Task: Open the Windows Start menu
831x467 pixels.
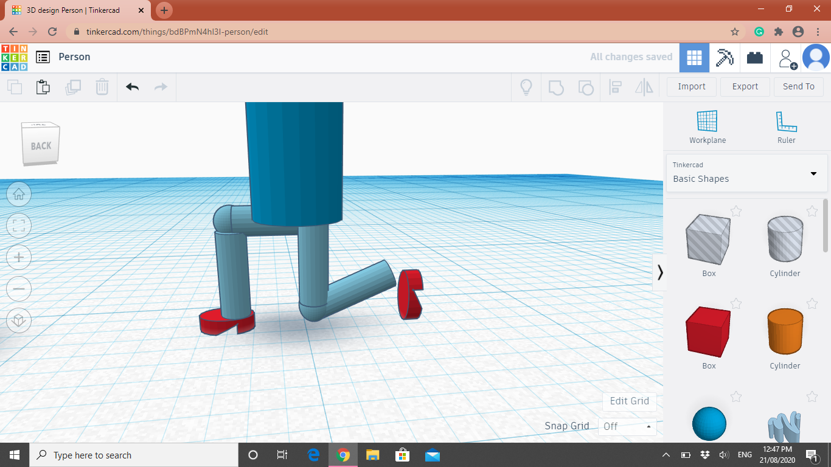Action: click(15, 455)
